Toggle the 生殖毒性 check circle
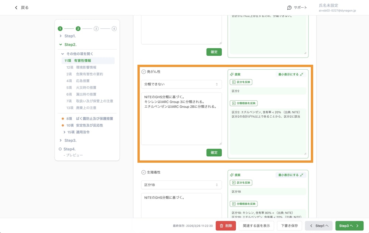This screenshot has width=369, height=233. [144, 172]
